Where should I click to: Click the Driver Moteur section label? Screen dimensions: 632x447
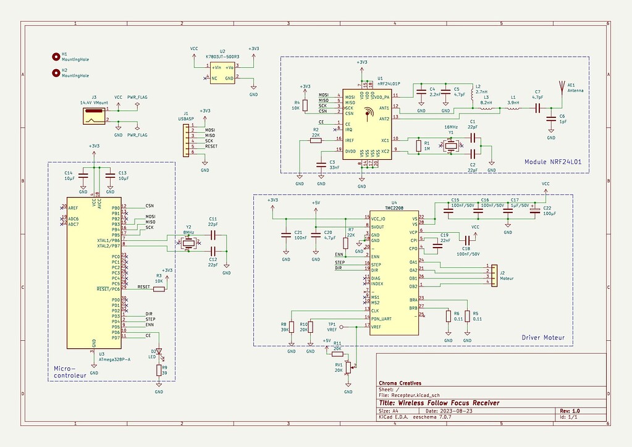tap(543, 337)
